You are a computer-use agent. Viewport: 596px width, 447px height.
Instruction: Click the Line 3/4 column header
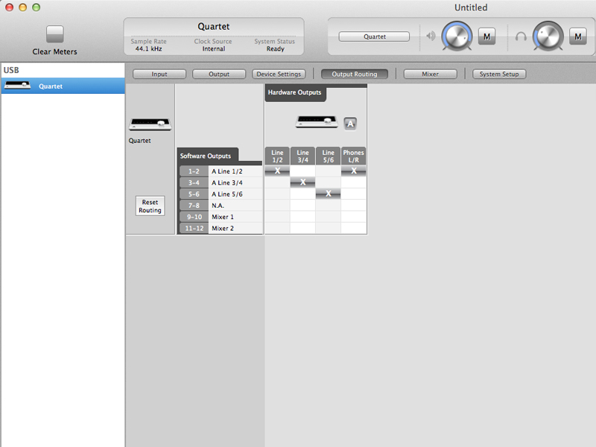point(303,156)
